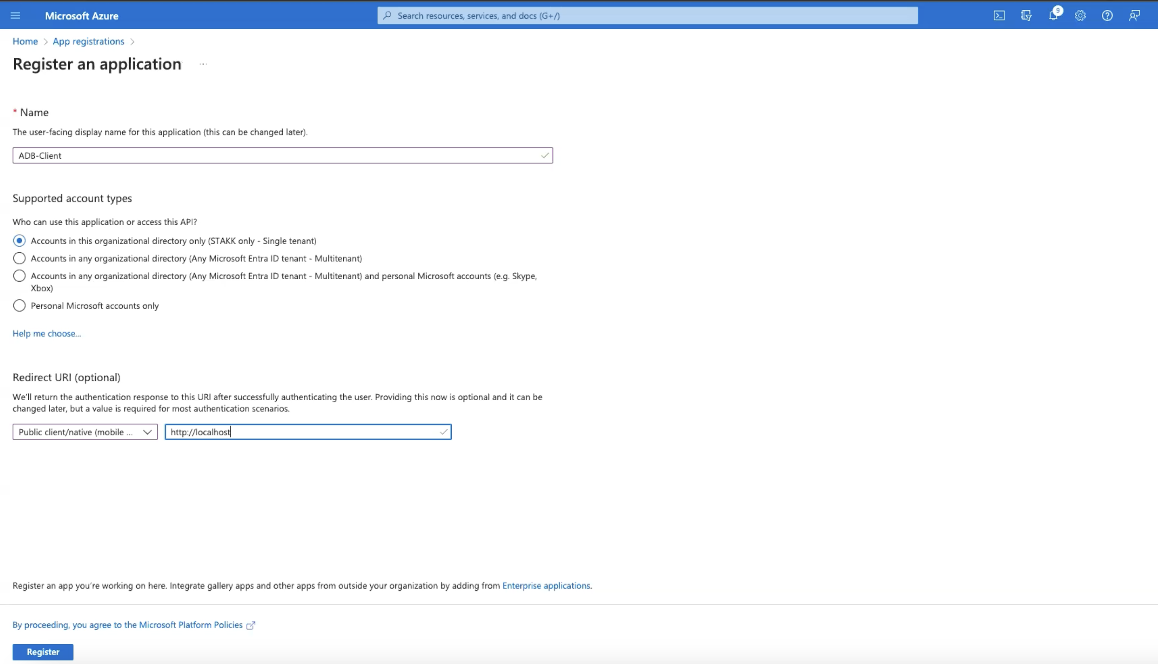
Task: Click the redirect URI input showing http://localhost
Action: pyautogui.click(x=308, y=432)
